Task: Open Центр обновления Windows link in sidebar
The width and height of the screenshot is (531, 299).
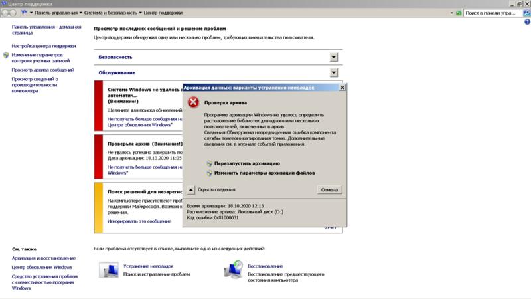Action: (42, 268)
